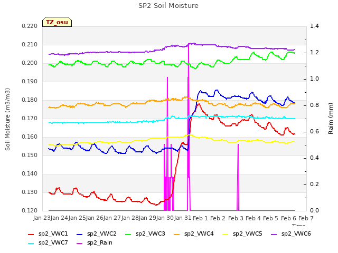The image size is (338, 253).
Task: Click the yellow sp2_VWC5 legend swatch
Action: pyautogui.click(x=226, y=234)
